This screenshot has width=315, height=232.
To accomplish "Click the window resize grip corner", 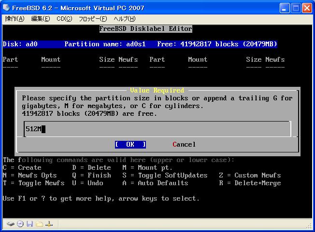I will click(309, 226).
